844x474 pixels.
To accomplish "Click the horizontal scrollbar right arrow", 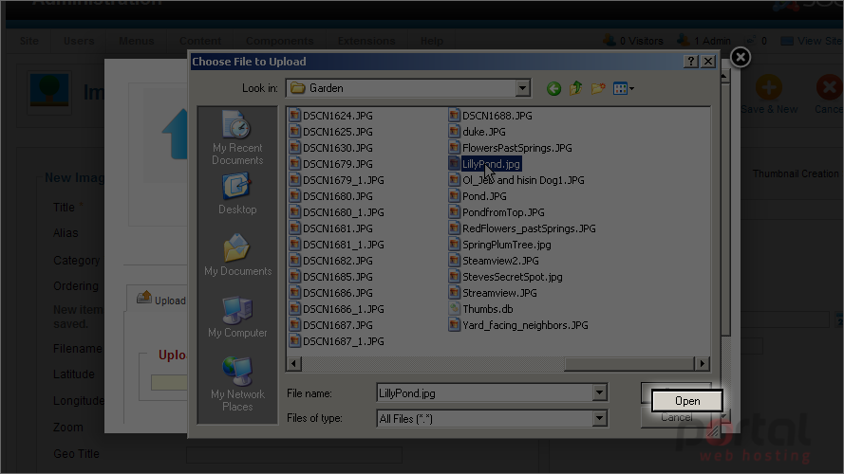I will [x=702, y=364].
